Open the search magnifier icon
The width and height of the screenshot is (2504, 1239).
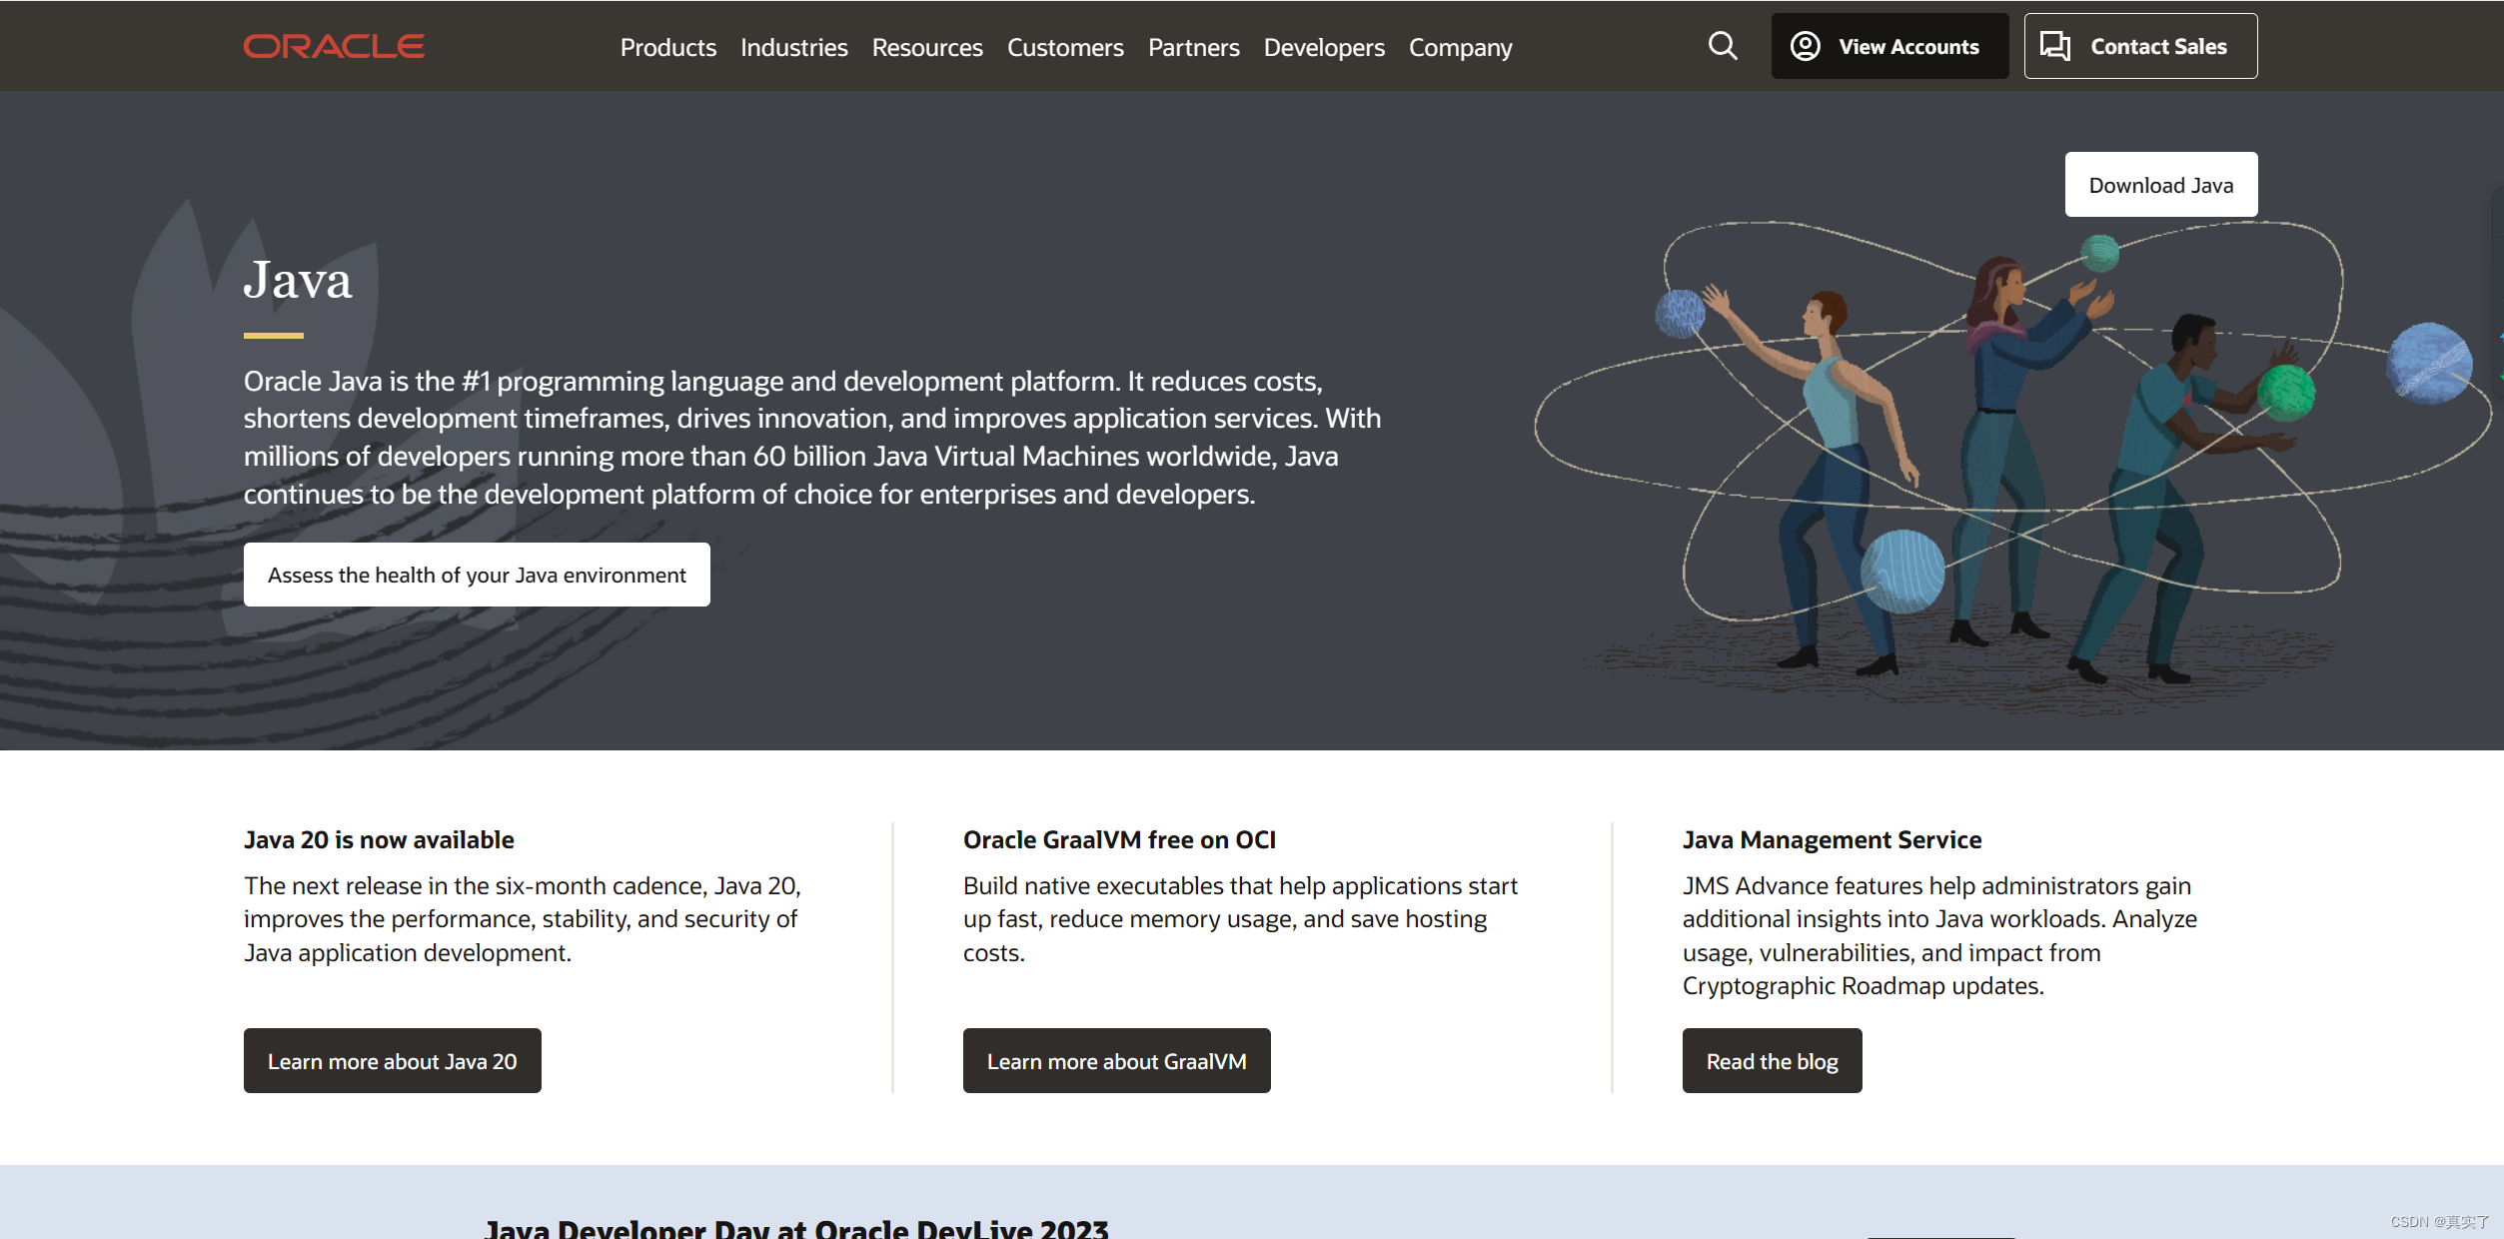pyautogui.click(x=1722, y=46)
